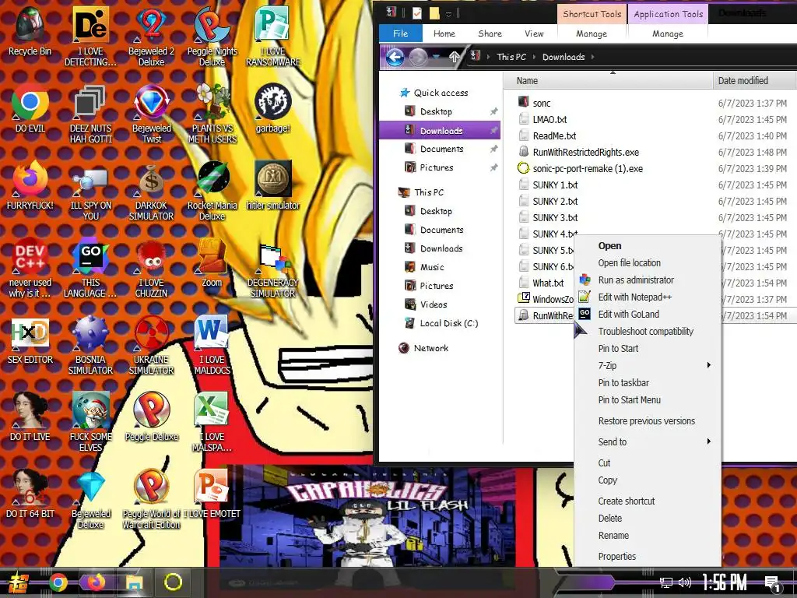Launch Chrome icon labeled DO EVIL
797x598 pixels.
click(30, 107)
